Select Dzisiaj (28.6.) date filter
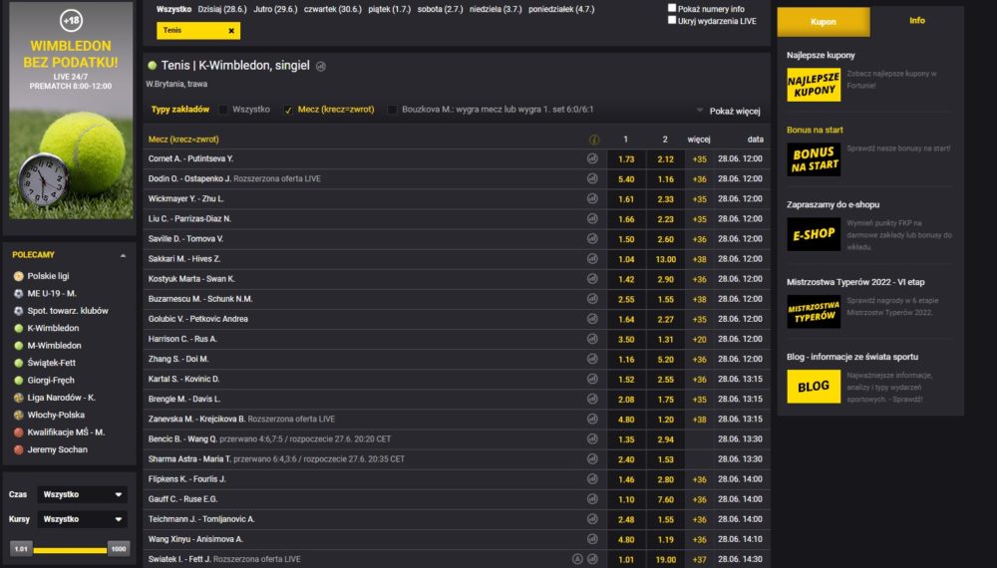 [x=222, y=10]
